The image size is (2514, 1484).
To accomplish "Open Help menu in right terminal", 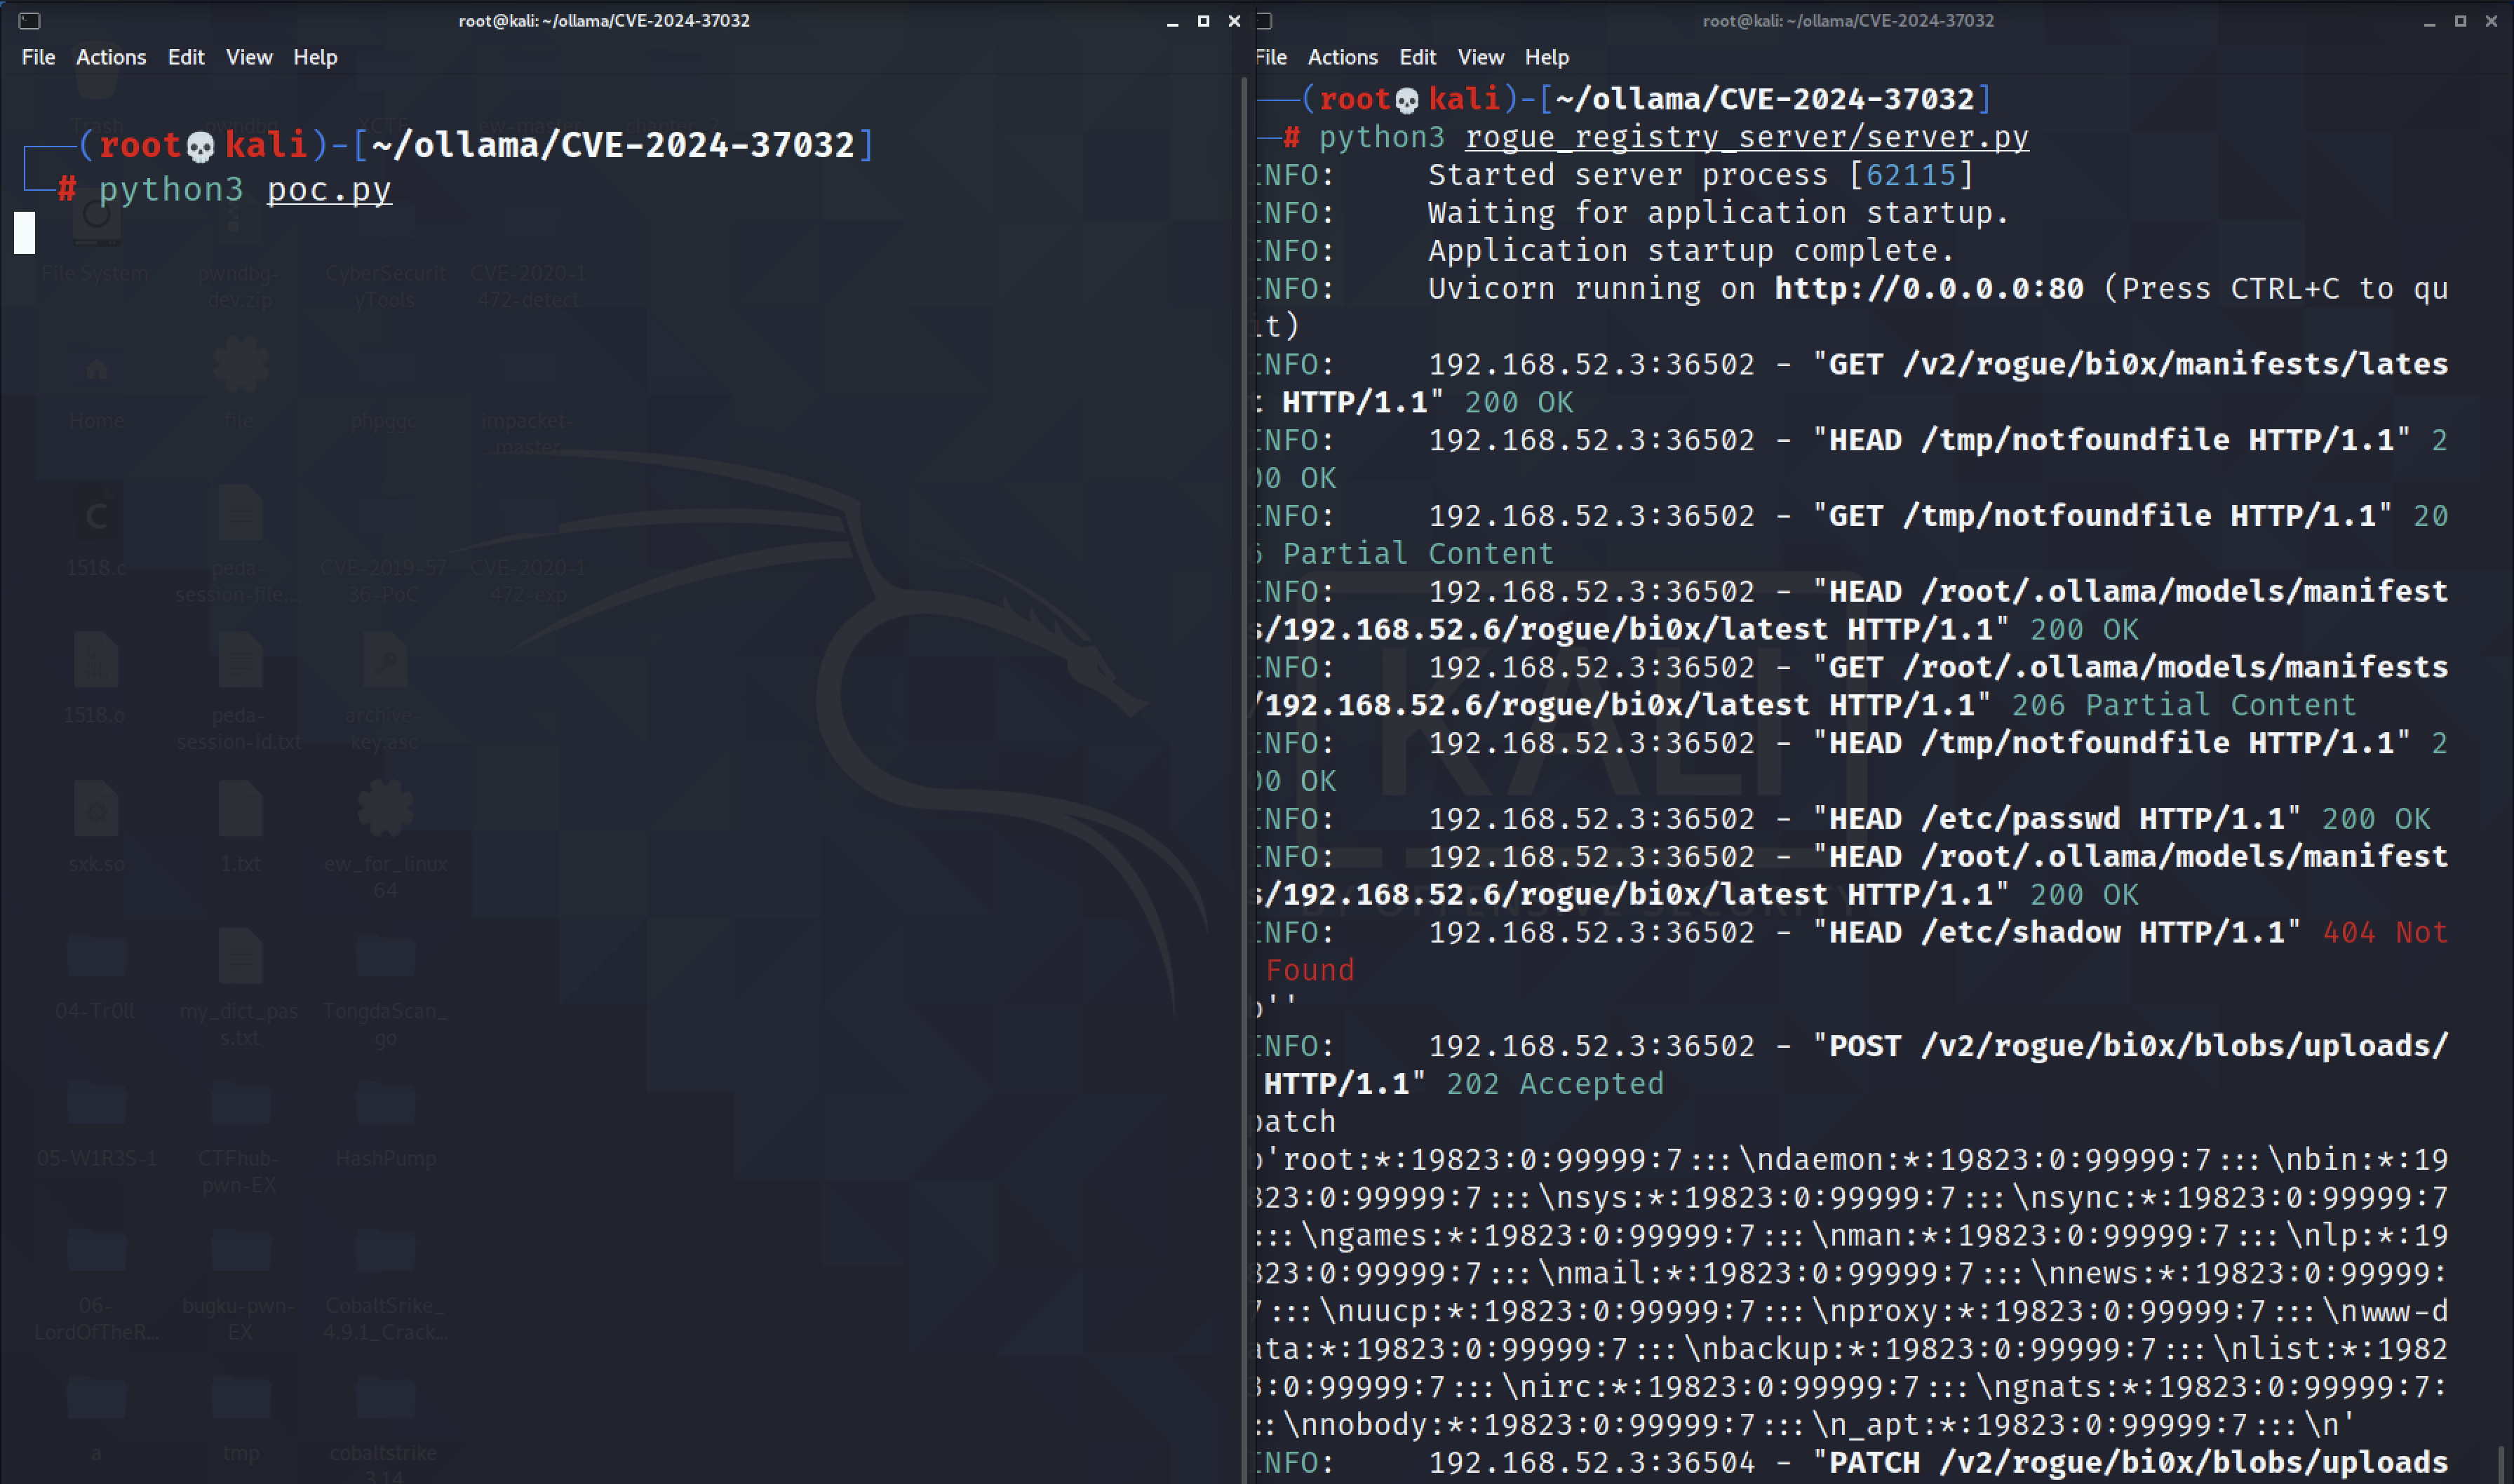I will tap(1546, 57).
